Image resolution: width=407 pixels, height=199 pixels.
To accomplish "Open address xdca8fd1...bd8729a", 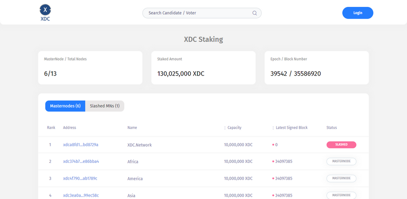I will tap(80, 145).
